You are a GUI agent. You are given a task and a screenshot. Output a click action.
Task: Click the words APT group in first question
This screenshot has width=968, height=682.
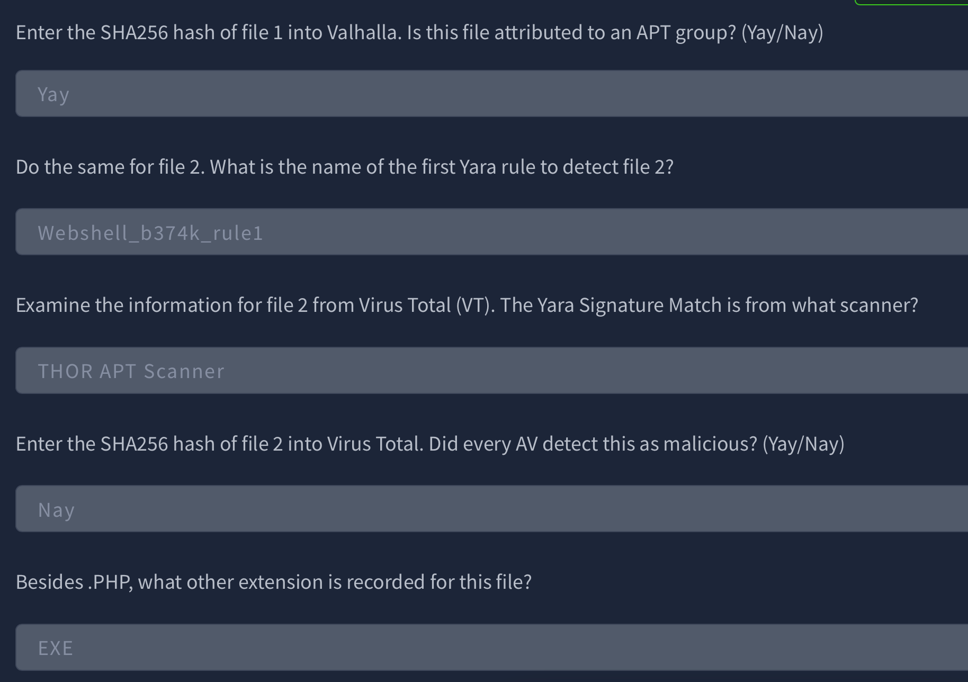pyautogui.click(x=686, y=33)
